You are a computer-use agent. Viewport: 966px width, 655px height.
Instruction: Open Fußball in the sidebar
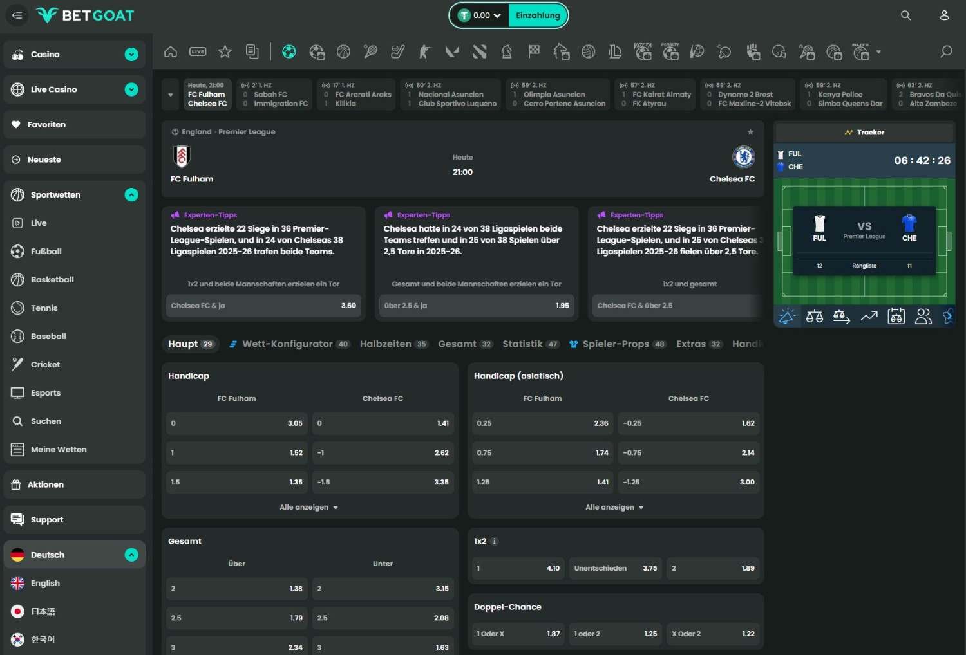[x=75, y=252]
